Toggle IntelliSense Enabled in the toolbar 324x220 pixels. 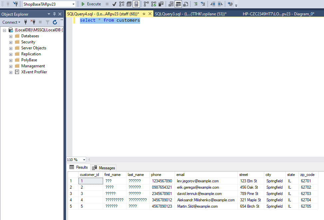pyautogui.click(x=136, y=4)
